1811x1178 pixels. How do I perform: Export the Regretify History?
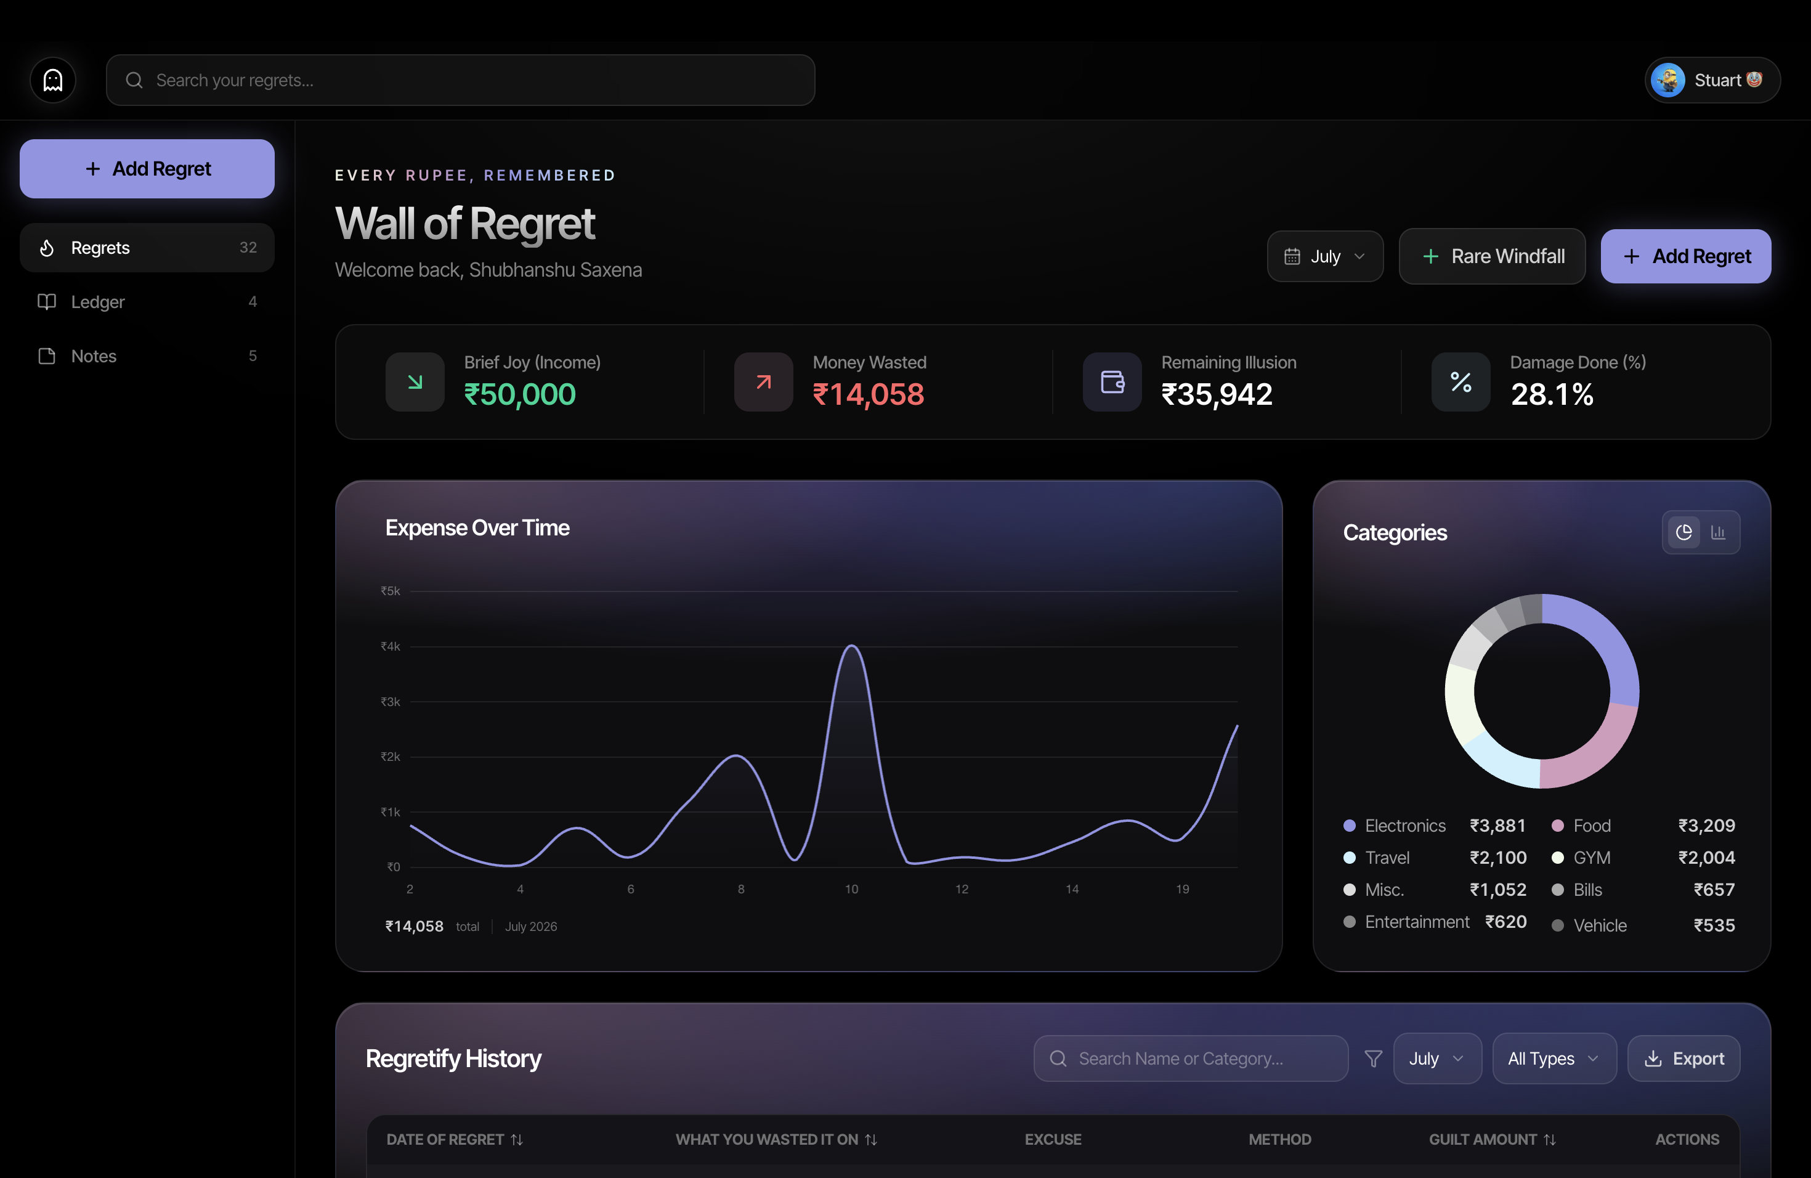pos(1683,1058)
